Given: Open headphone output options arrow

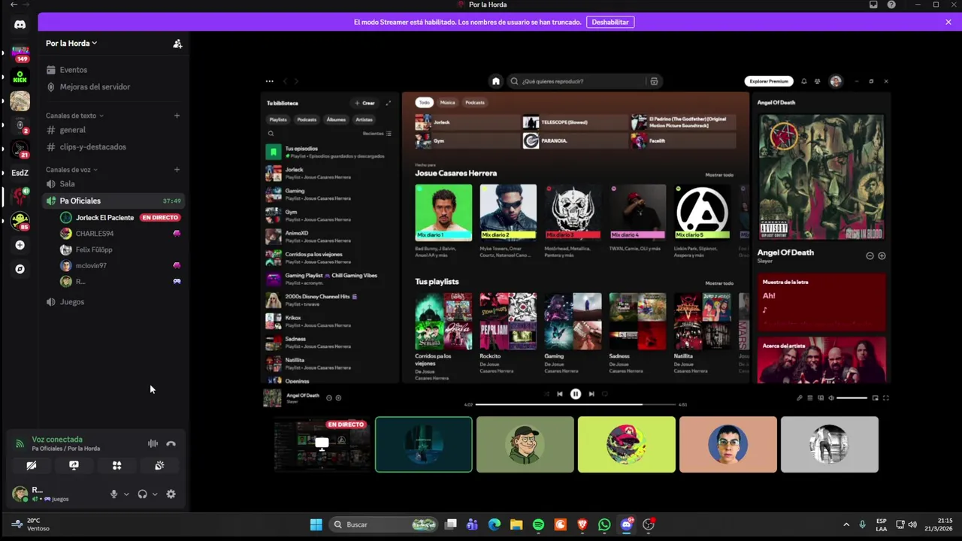Looking at the screenshot, I should [155, 494].
